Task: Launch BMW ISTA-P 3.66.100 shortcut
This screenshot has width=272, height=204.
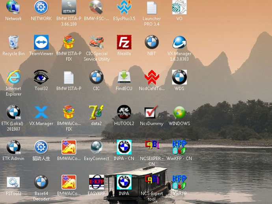Action: (x=69, y=7)
